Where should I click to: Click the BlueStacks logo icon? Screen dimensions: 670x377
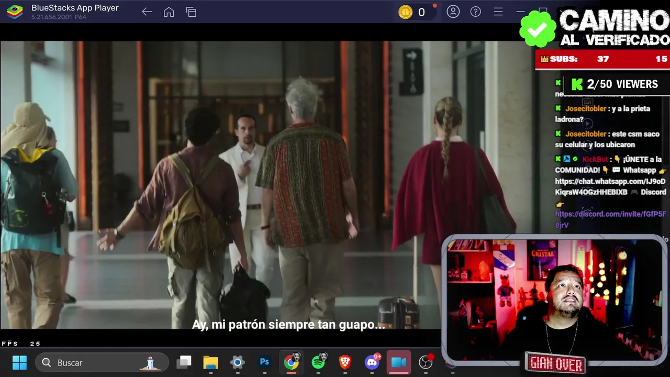pos(15,12)
